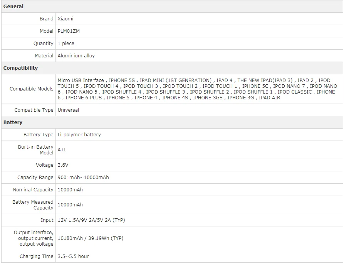Click the compatible models list text
The image size is (344, 263).
pos(197,89)
